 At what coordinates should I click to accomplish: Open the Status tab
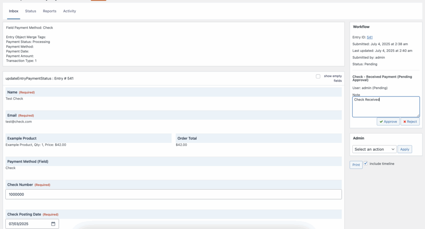31,11
